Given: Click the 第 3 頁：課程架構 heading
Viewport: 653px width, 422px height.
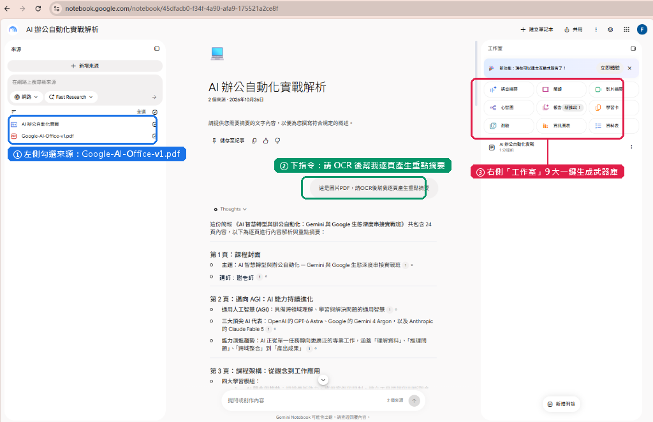Looking at the screenshot, I should [265, 370].
